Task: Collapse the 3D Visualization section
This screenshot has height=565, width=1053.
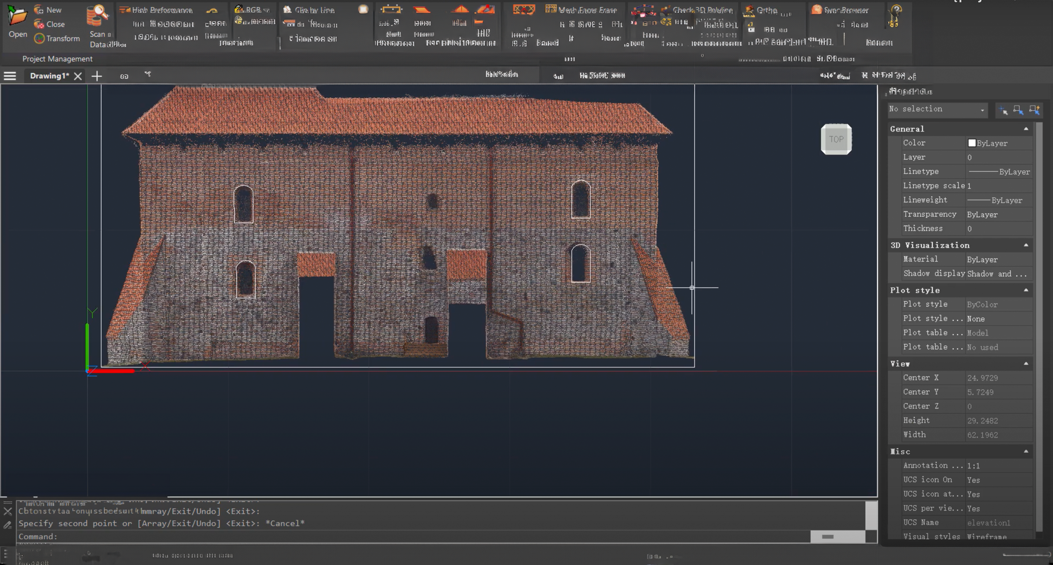Action: point(1026,245)
